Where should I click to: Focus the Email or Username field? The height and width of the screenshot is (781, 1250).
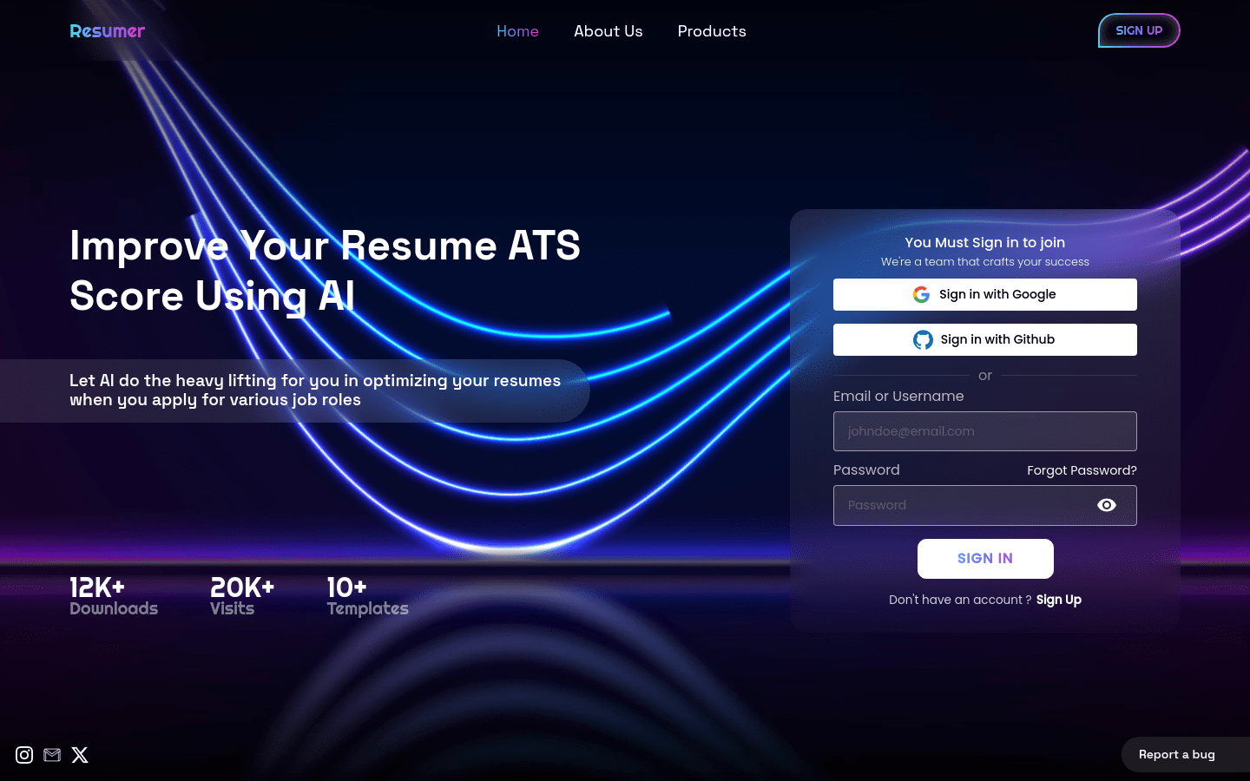[x=984, y=431]
